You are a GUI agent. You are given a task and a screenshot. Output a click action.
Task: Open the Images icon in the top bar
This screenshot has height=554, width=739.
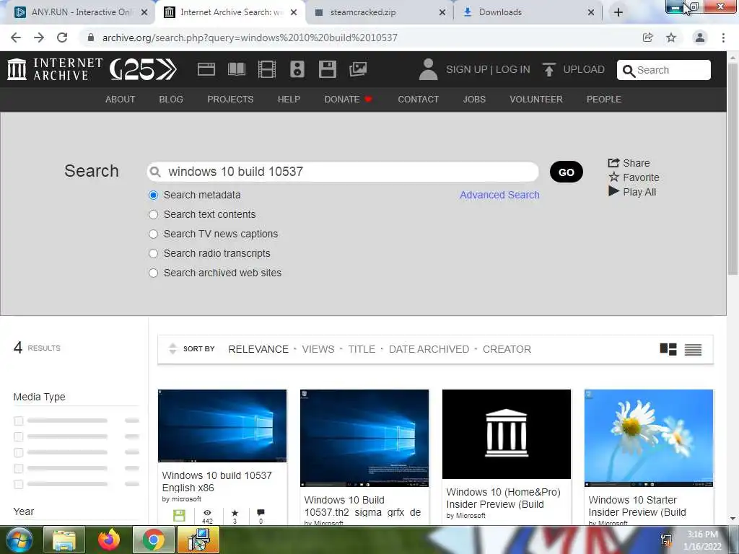point(358,69)
